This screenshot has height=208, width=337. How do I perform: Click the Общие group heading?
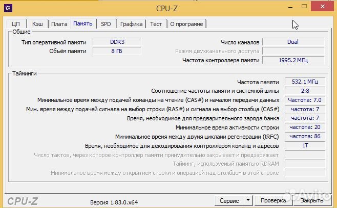[22, 32]
